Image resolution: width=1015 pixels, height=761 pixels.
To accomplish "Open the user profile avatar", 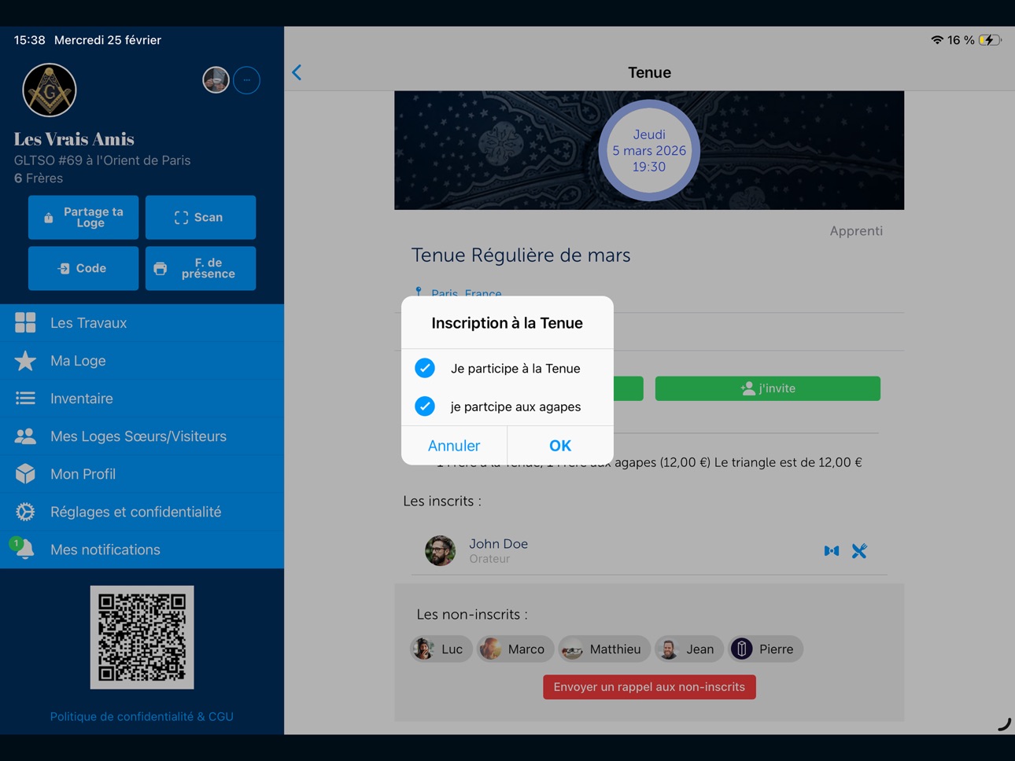I will pyautogui.click(x=216, y=79).
